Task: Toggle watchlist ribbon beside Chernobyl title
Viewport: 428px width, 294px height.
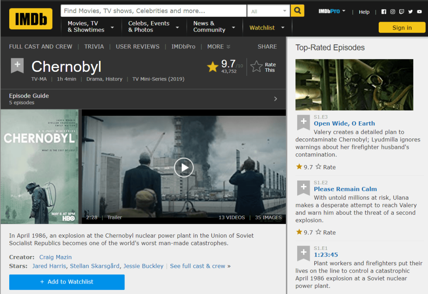Action: point(17,66)
